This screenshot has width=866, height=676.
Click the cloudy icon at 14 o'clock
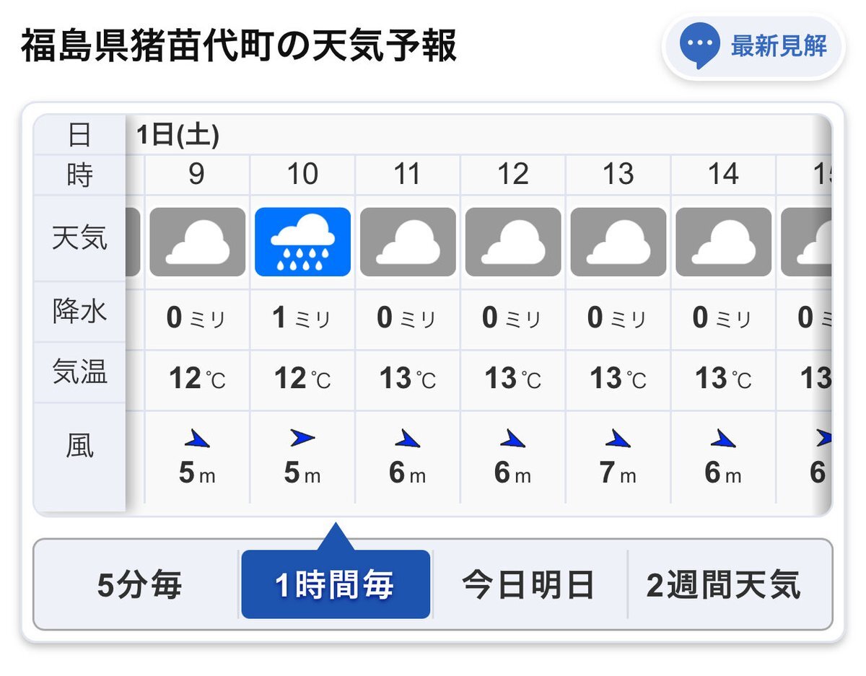tap(723, 242)
